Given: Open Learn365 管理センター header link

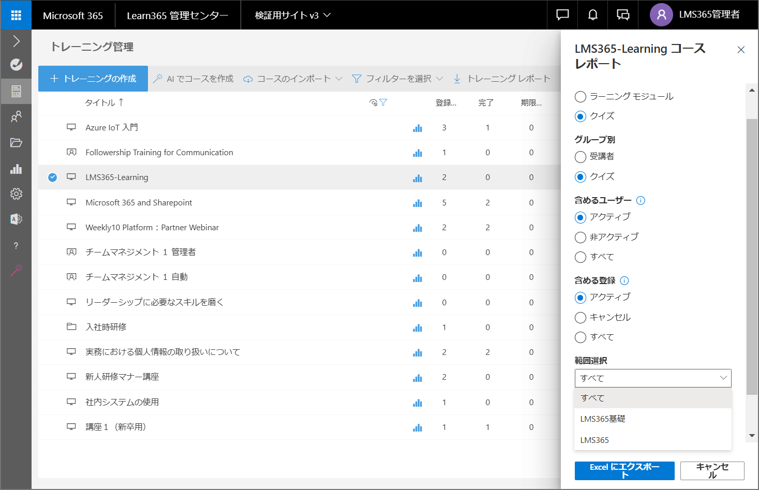Looking at the screenshot, I should click(177, 16).
